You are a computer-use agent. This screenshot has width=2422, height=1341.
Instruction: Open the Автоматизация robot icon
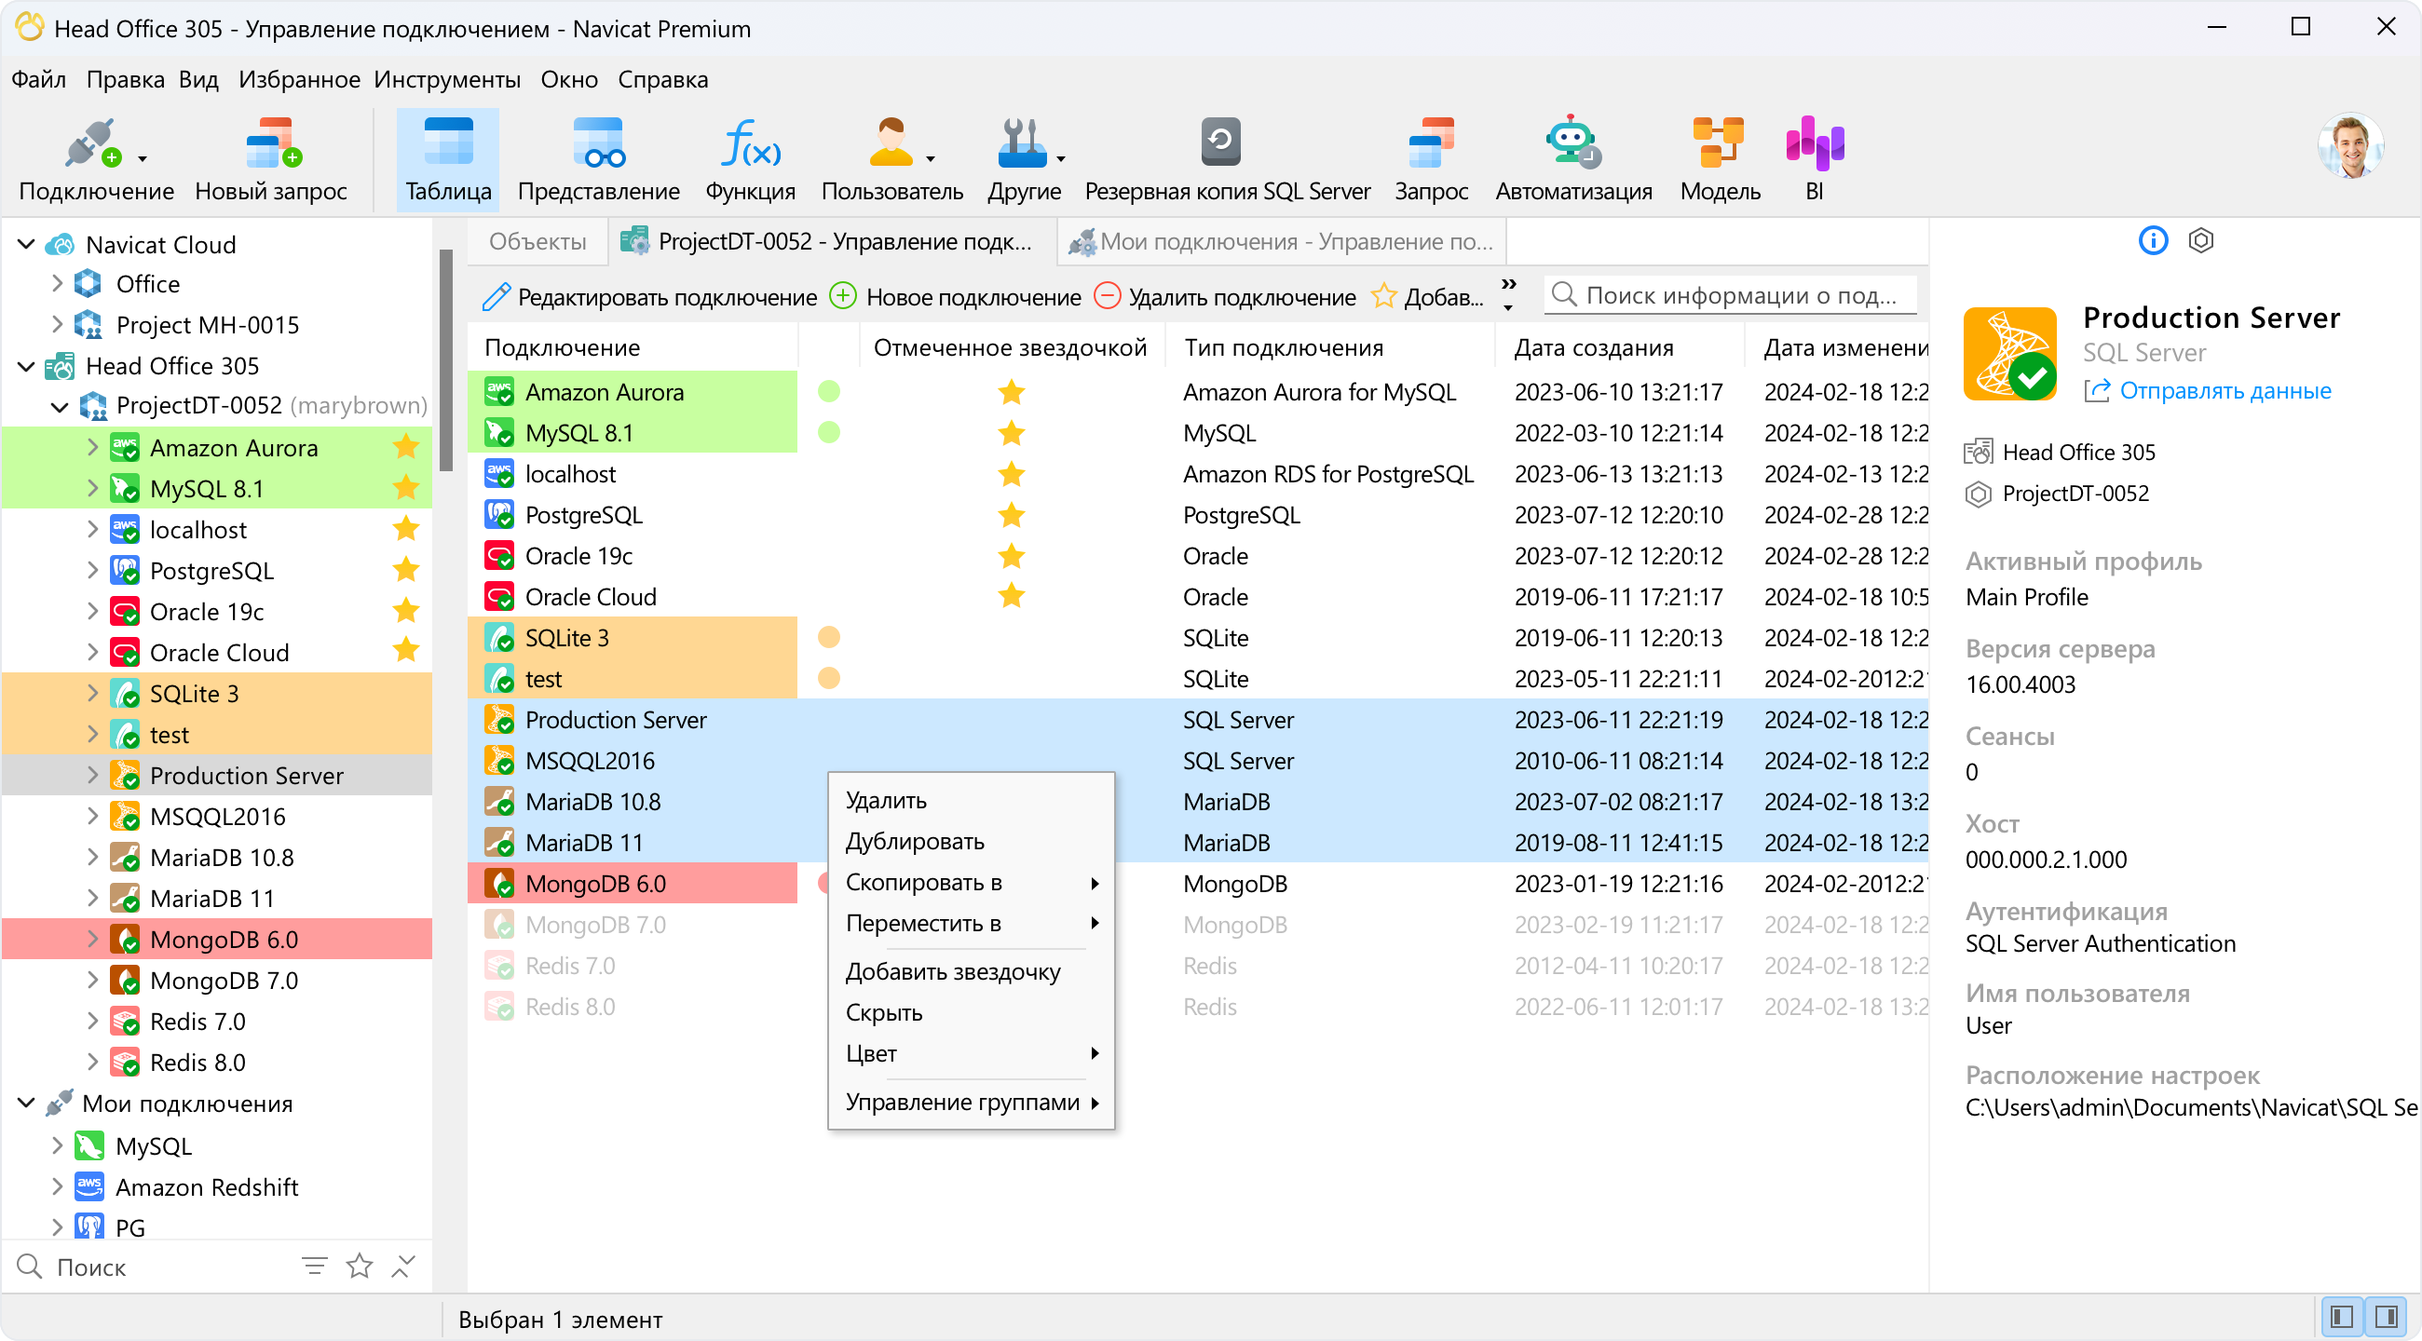pyautogui.click(x=1572, y=143)
